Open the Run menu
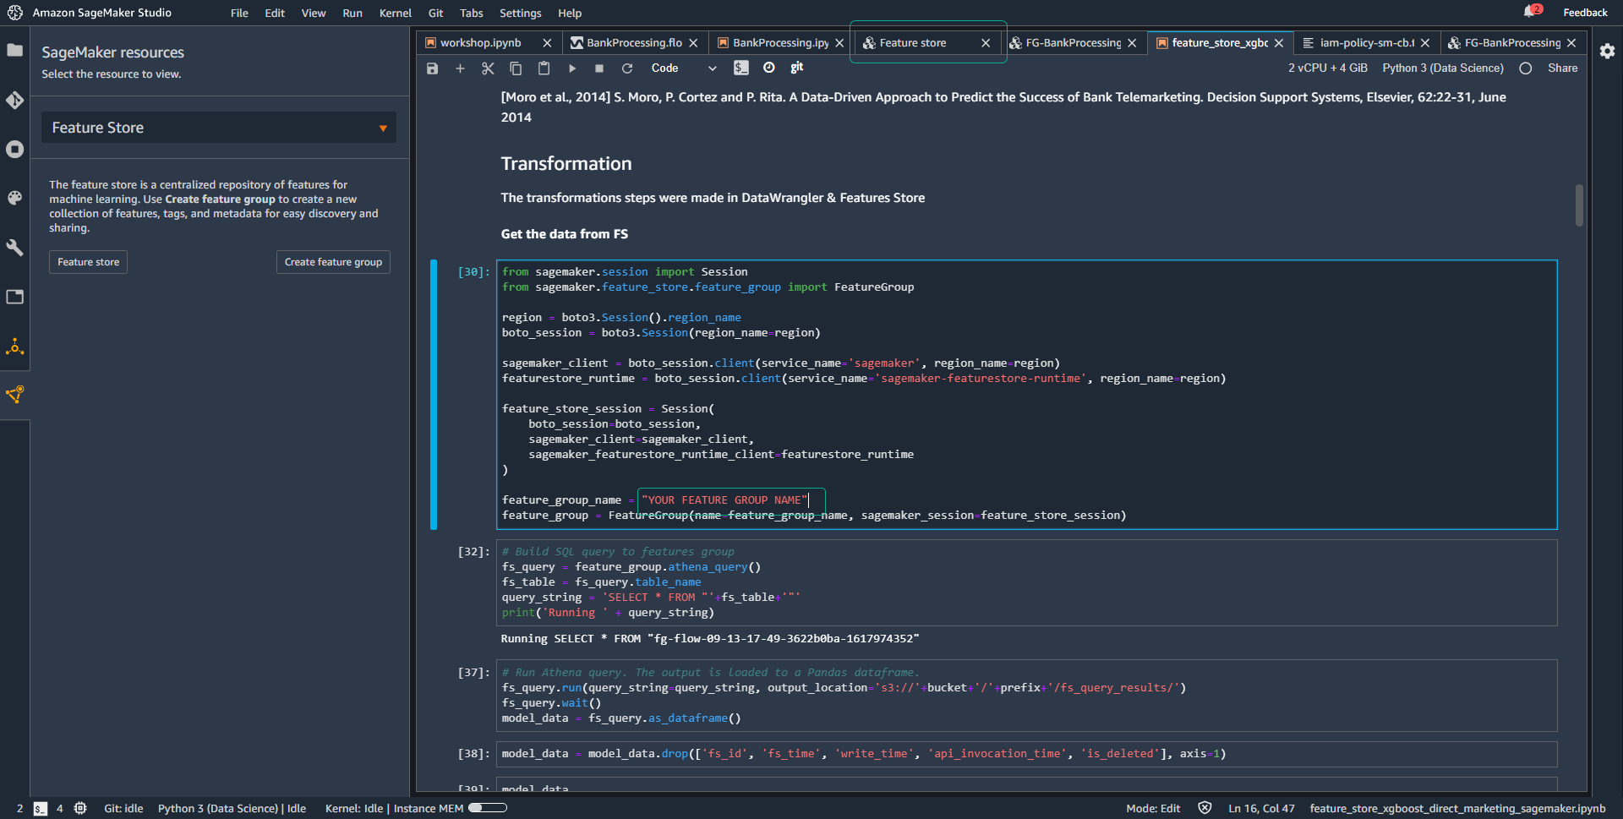1623x819 pixels. coord(352,13)
